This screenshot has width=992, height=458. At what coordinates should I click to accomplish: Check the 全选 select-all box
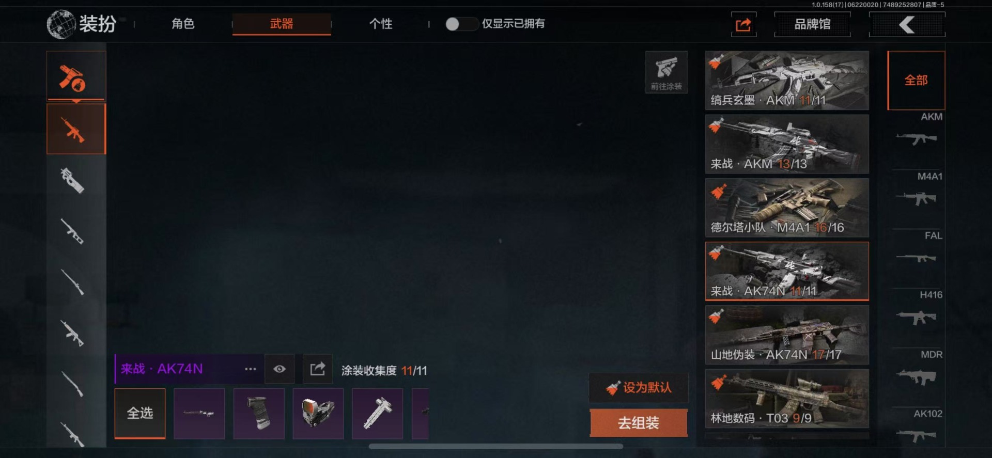[x=140, y=414]
